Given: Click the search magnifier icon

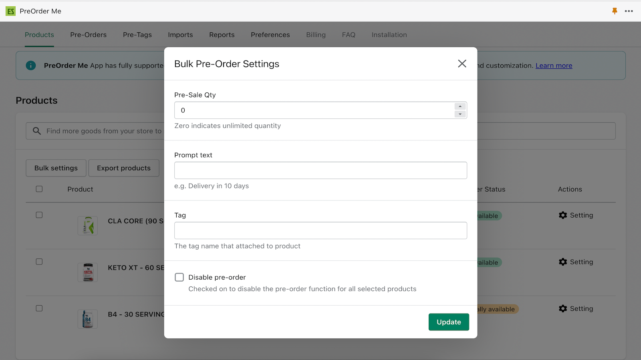Looking at the screenshot, I should point(36,131).
